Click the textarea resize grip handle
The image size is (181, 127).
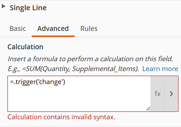coord(148,109)
